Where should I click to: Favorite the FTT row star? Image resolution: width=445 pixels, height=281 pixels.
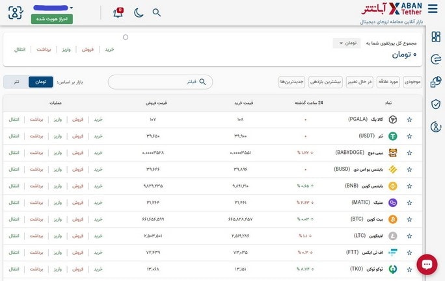point(409,252)
